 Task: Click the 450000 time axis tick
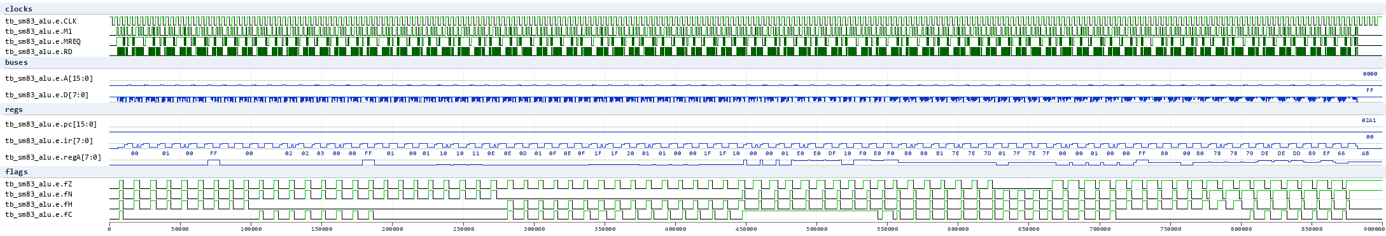[746, 229]
